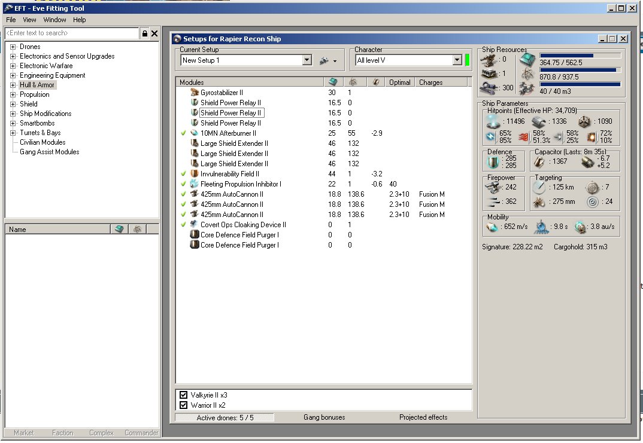This screenshot has width=643, height=443.
Task: Click the targeting range icon
Action: pyautogui.click(x=539, y=188)
